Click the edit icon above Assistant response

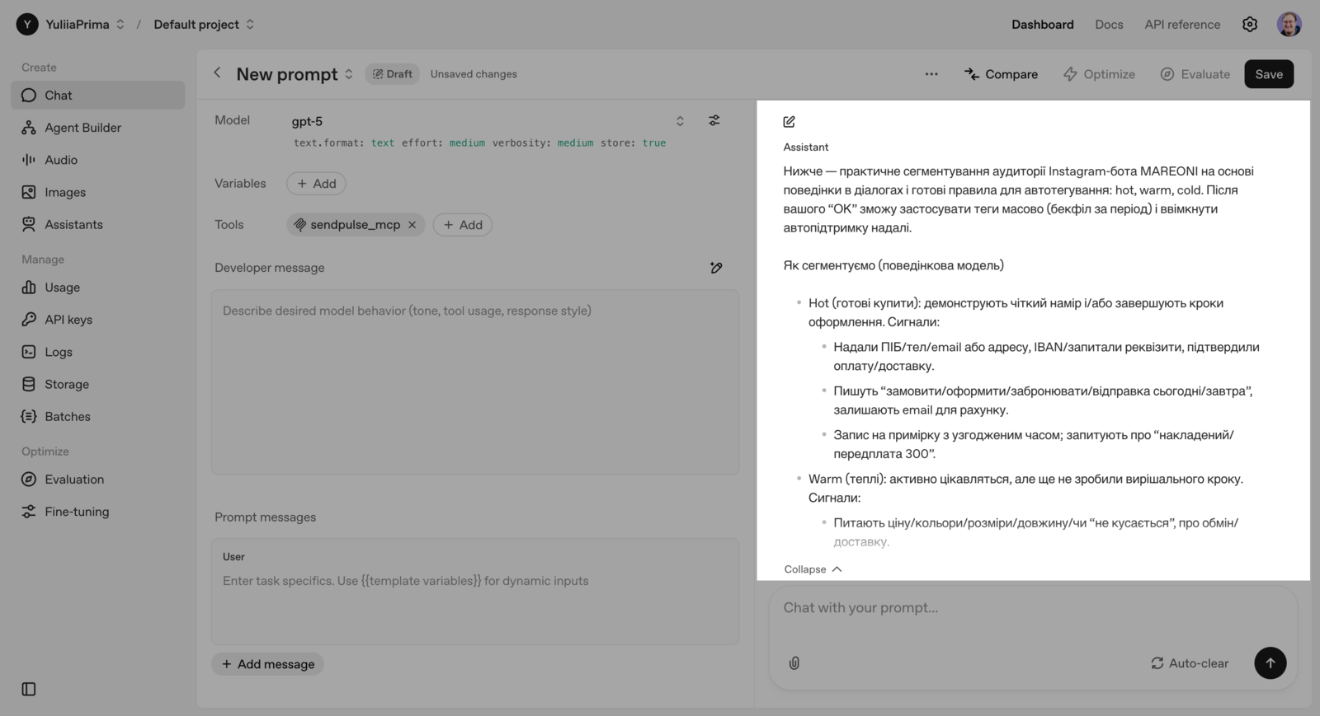pyautogui.click(x=790, y=122)
